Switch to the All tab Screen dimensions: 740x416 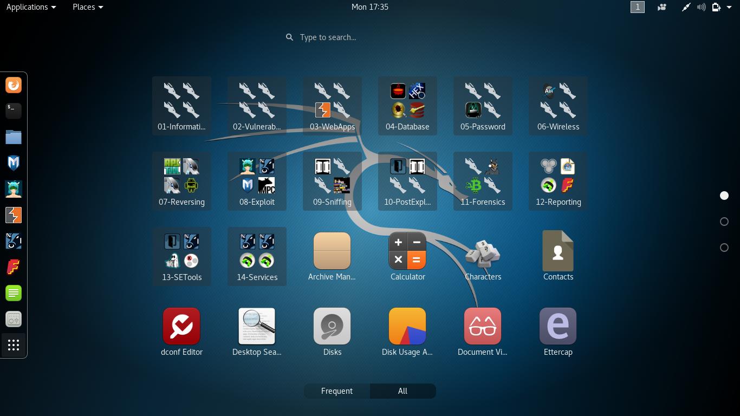(403, 391)
